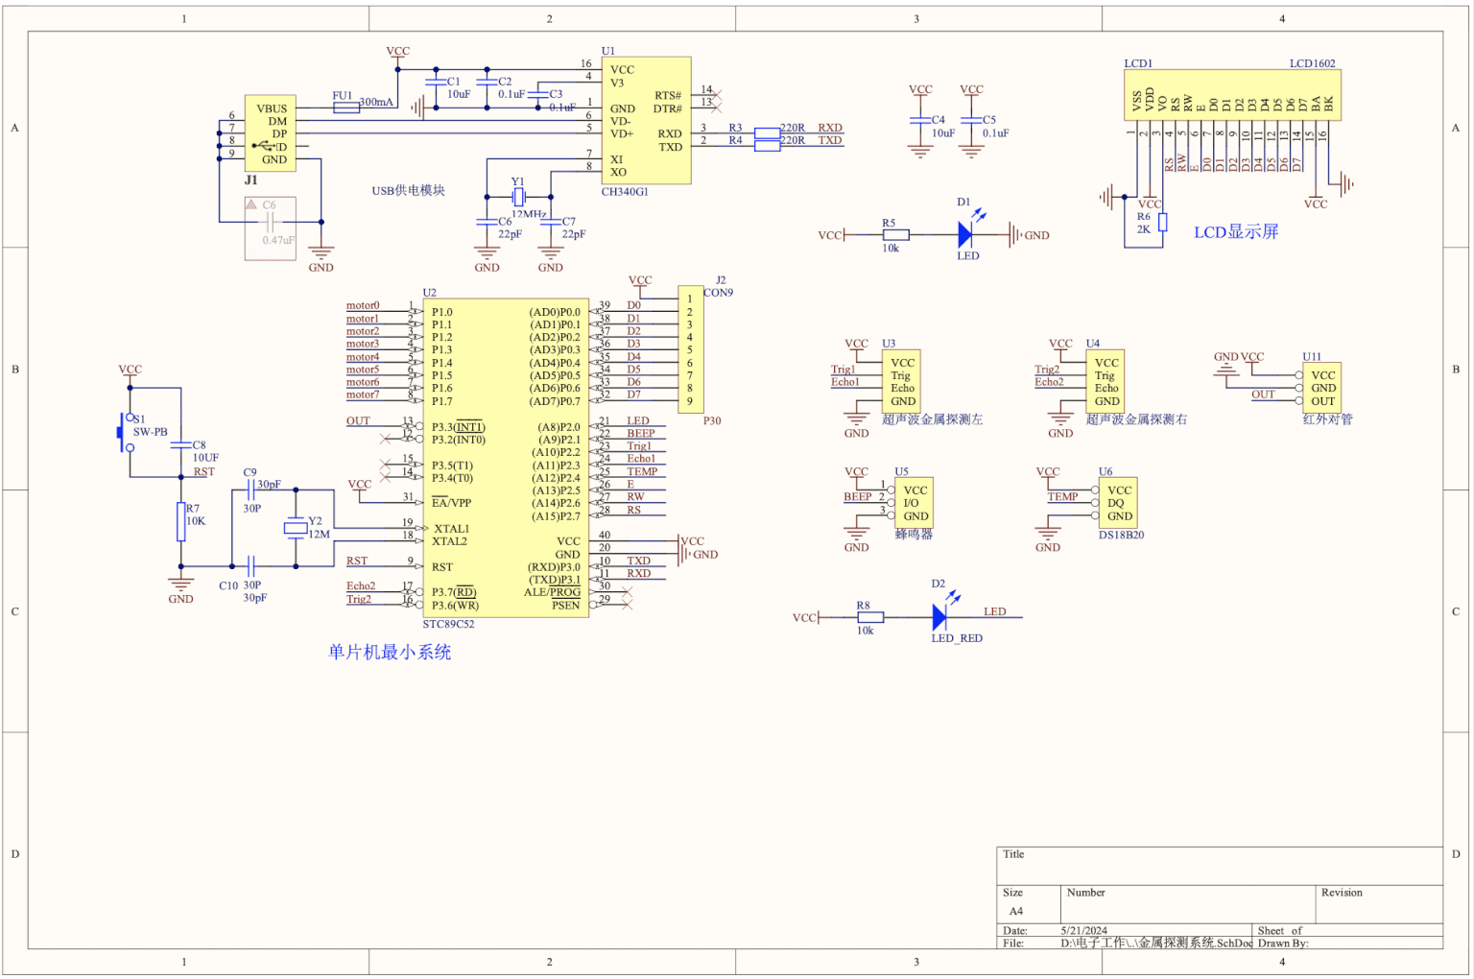This screenshot has width=1474, height=979.
Task: Select capacitor C10 30pF symbol
Action: point(250,566)
